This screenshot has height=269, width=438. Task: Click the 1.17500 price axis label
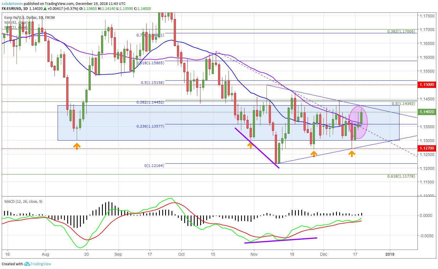click(x=427, y=16)
